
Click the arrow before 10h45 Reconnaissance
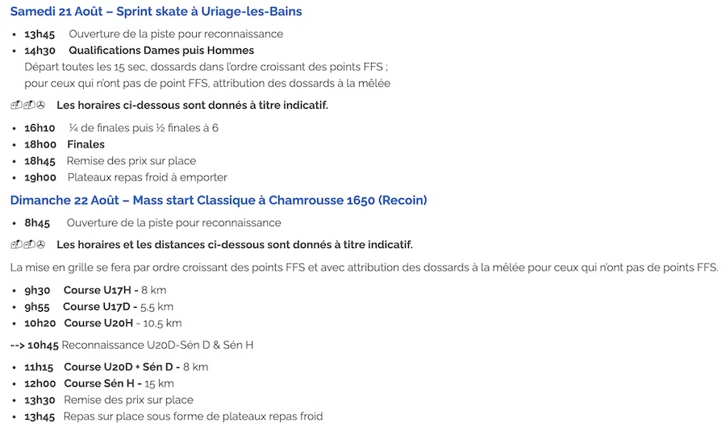(x=17, y=346)
